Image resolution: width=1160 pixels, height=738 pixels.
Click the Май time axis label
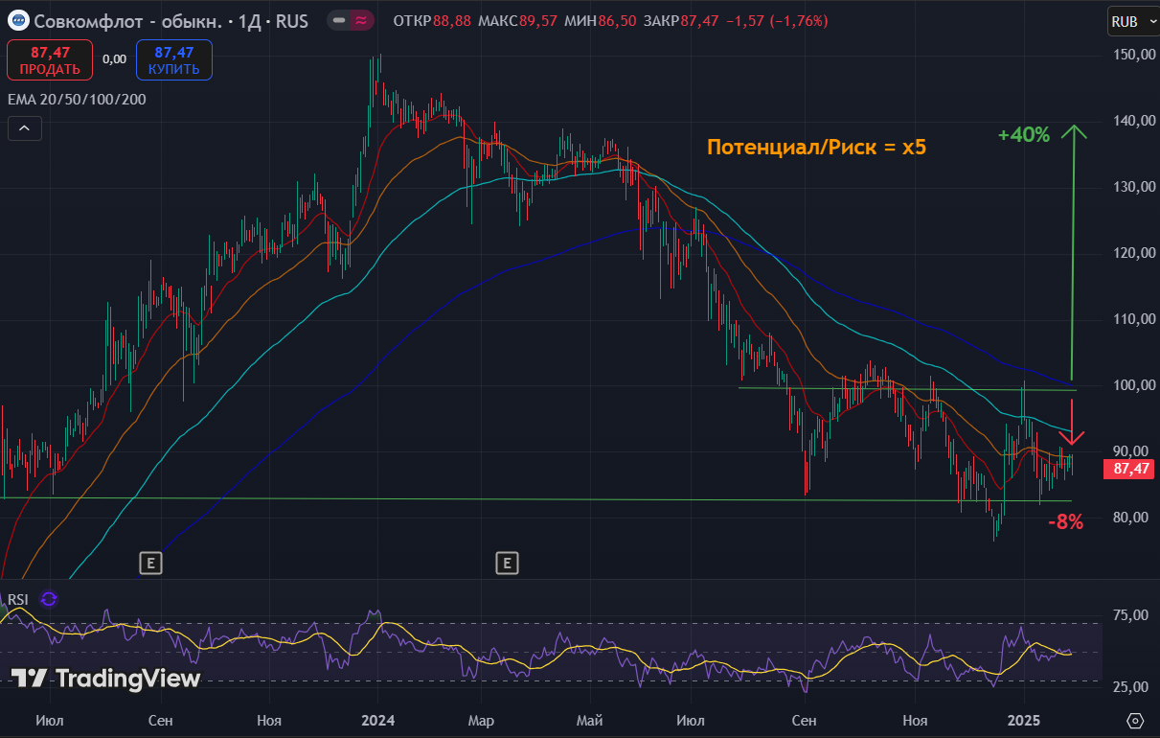click(591, 721)
